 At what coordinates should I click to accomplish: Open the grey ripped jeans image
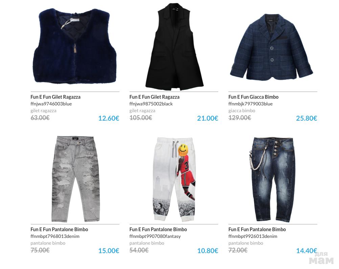click(x=76, y=179)
